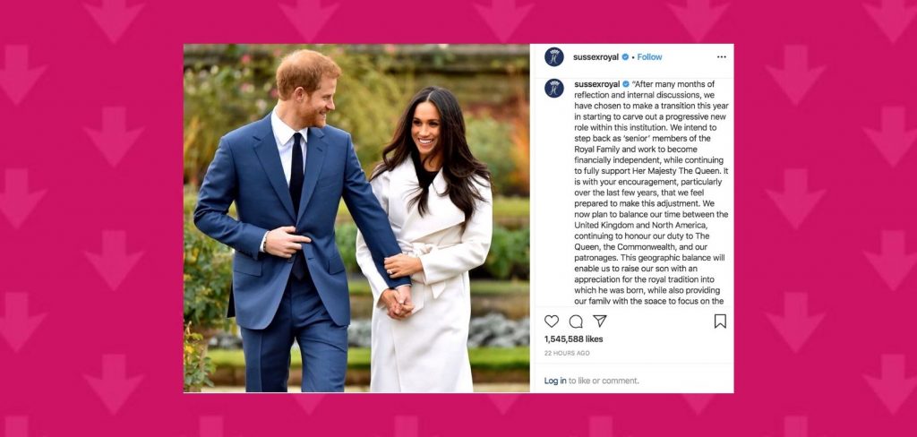The image size is (917, 437).
Task: Follow the sussexroyal account
Action: coord(649,56)
